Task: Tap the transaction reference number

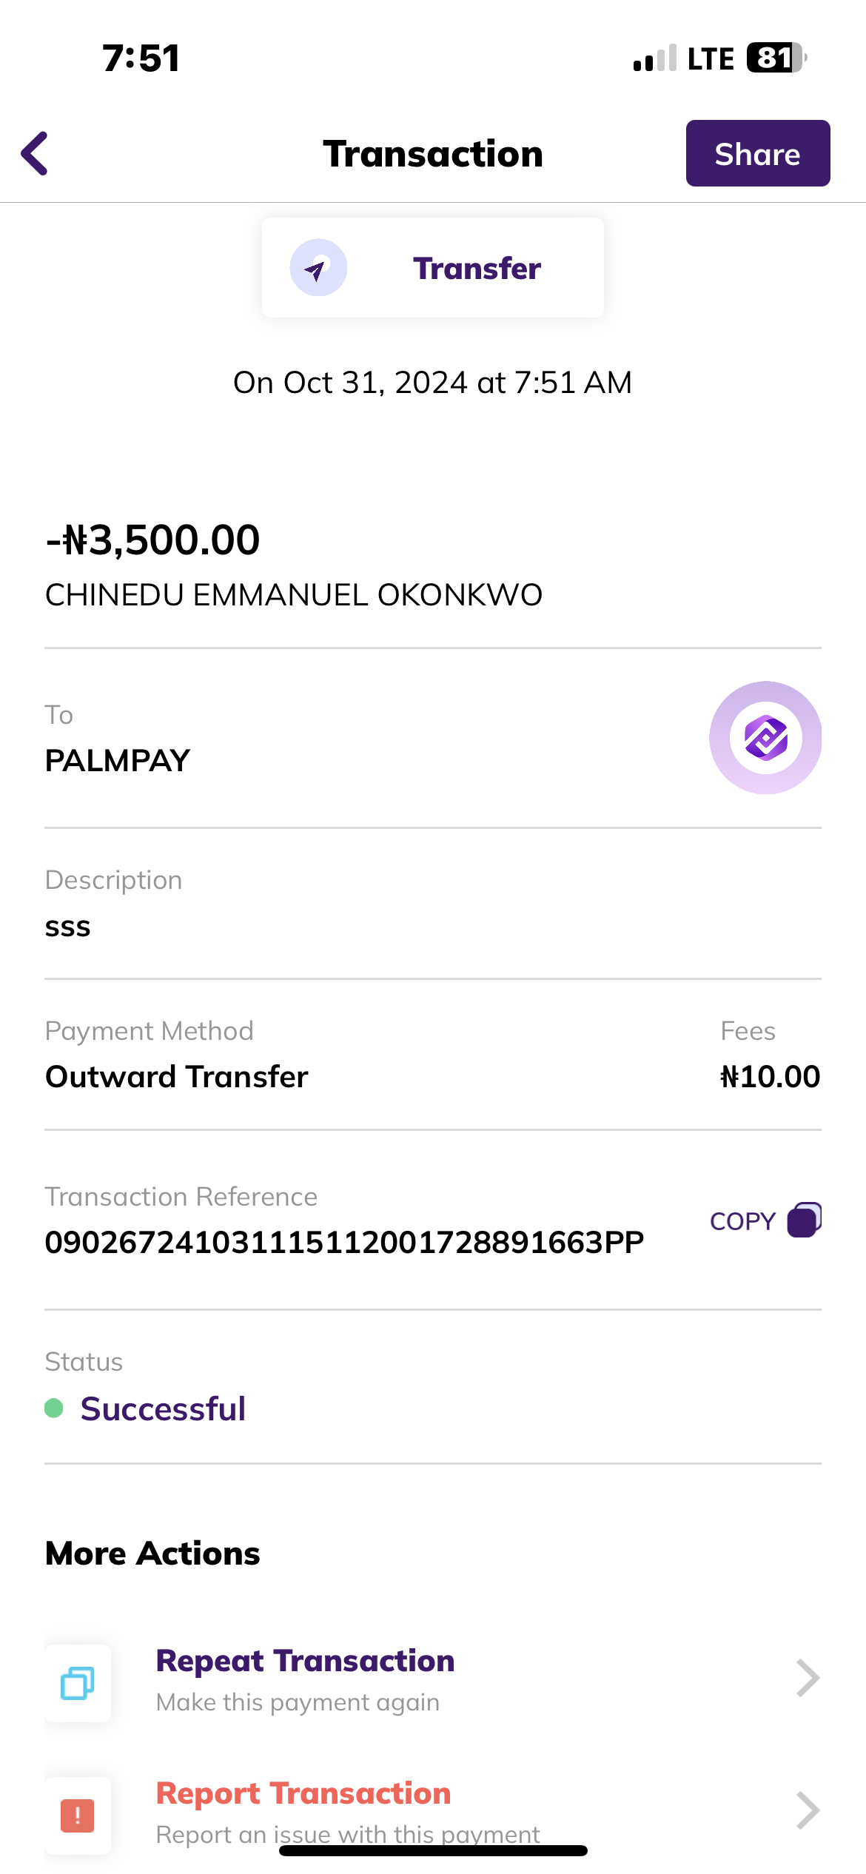Action: coord(344,1243)
